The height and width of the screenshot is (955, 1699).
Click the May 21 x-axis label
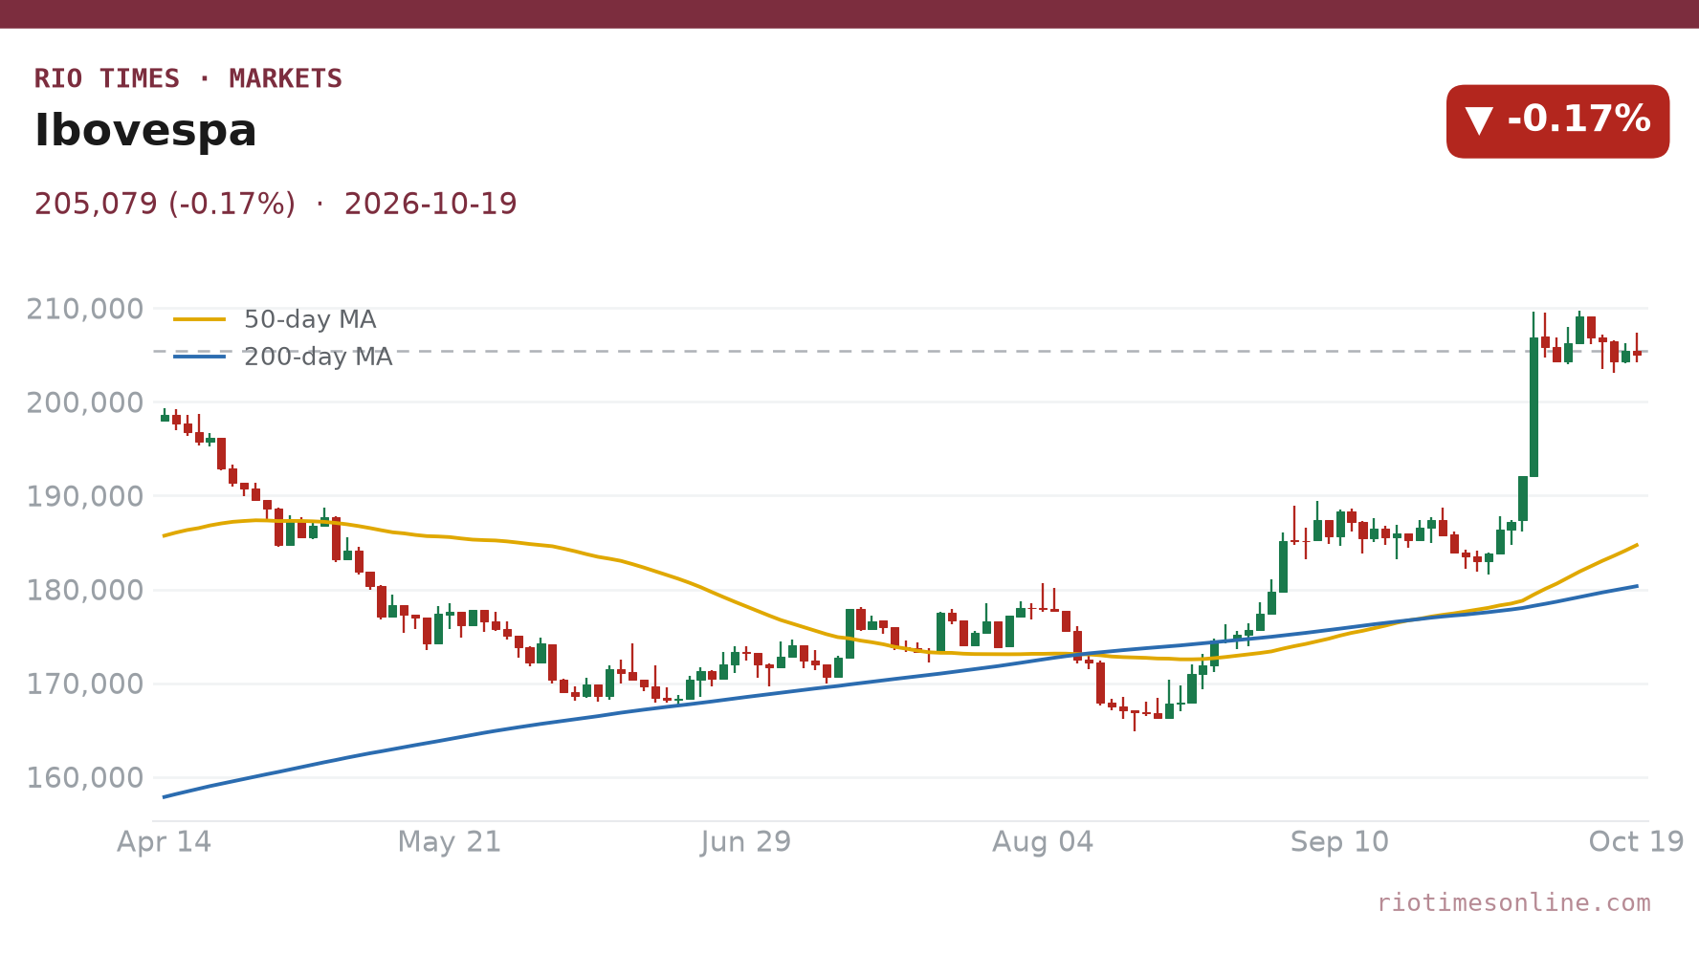[450, 842]
